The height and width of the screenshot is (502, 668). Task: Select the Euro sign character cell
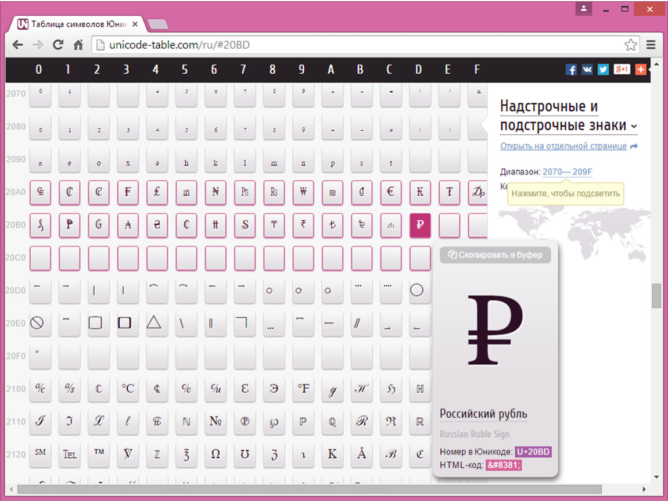(x=390, y=192)
